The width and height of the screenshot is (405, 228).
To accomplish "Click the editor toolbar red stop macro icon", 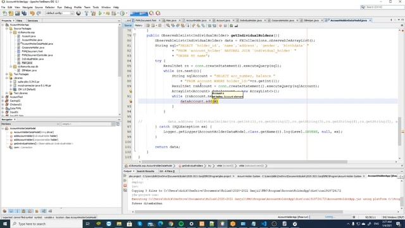I will coord(220,25).
